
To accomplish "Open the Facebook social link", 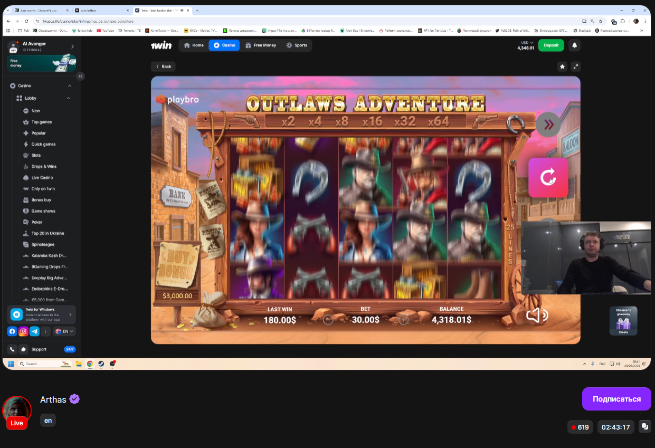I will (12, 331).
